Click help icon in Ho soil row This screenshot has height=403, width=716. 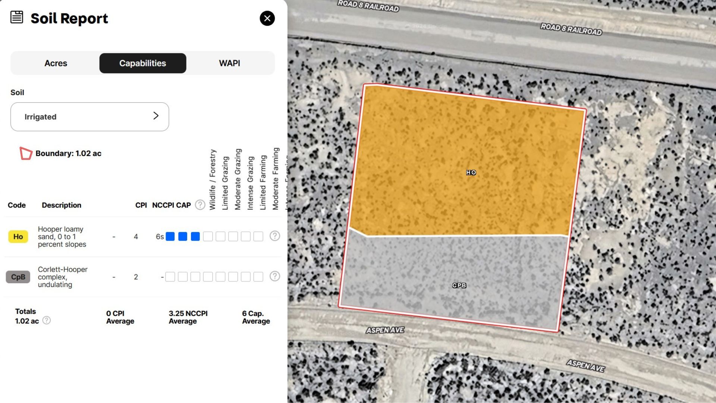[275, 236]
